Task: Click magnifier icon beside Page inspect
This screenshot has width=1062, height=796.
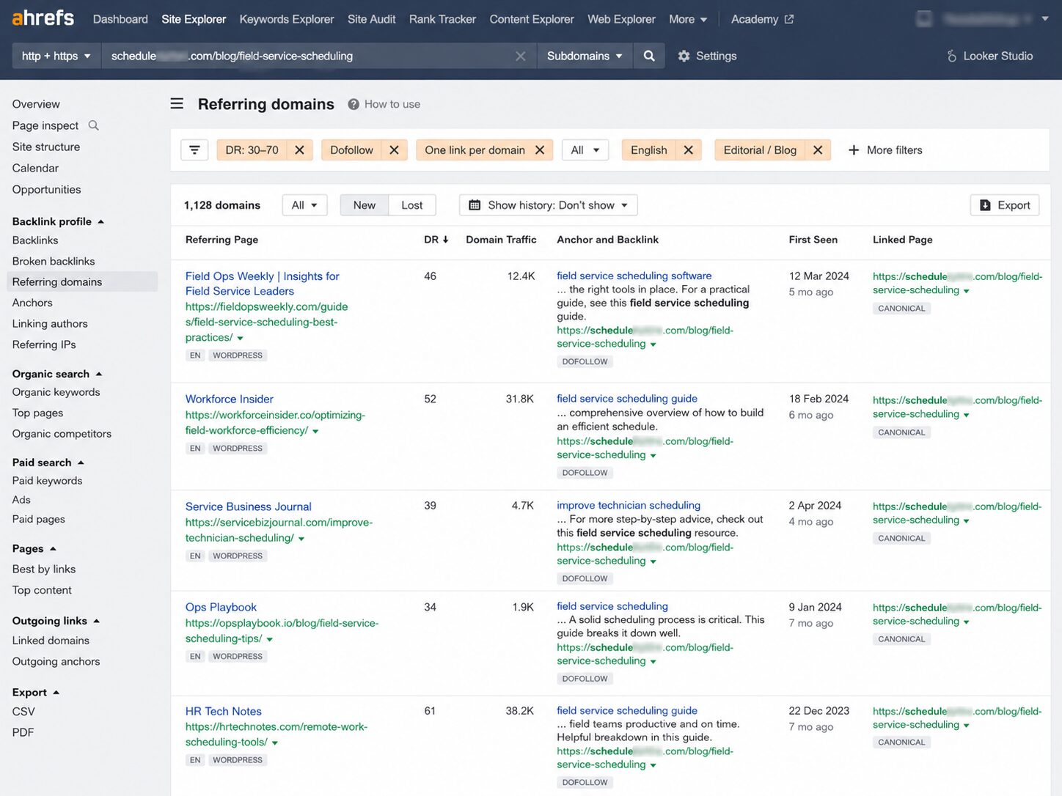Action: [x=93, y=125]
